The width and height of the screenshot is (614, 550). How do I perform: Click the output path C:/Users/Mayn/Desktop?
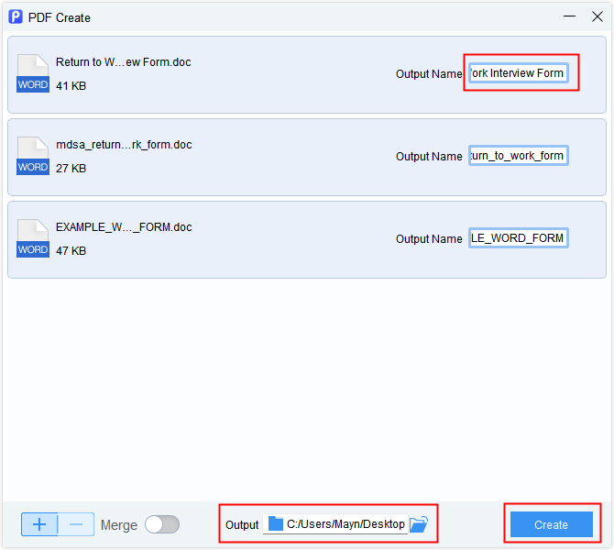pos(345,523)
